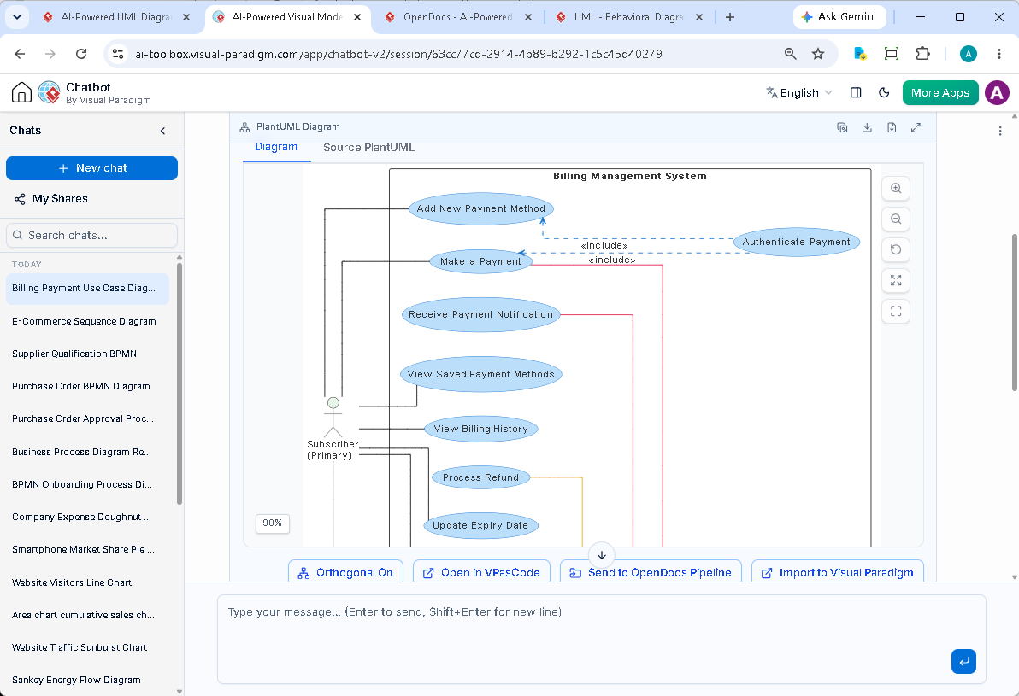This screenshot has width=1019, height=696.
Task: Click the browser zoom magnifier icon
Action: 790,54
